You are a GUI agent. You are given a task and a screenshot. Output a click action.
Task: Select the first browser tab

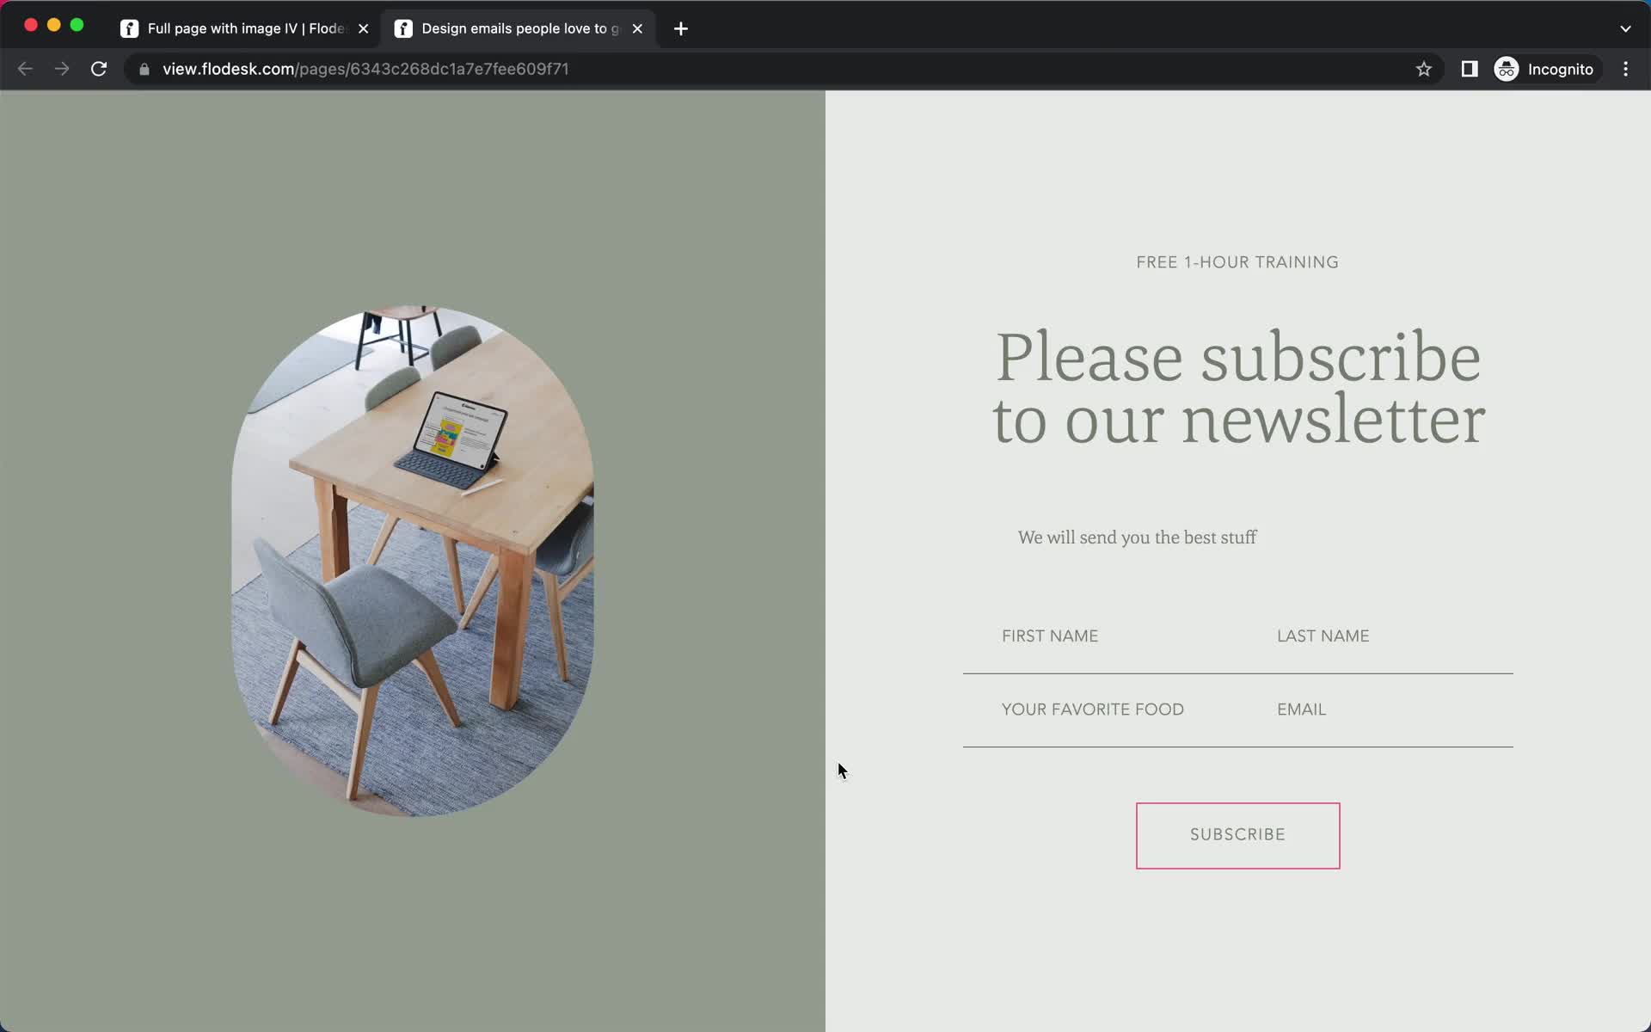click(243, 28)
